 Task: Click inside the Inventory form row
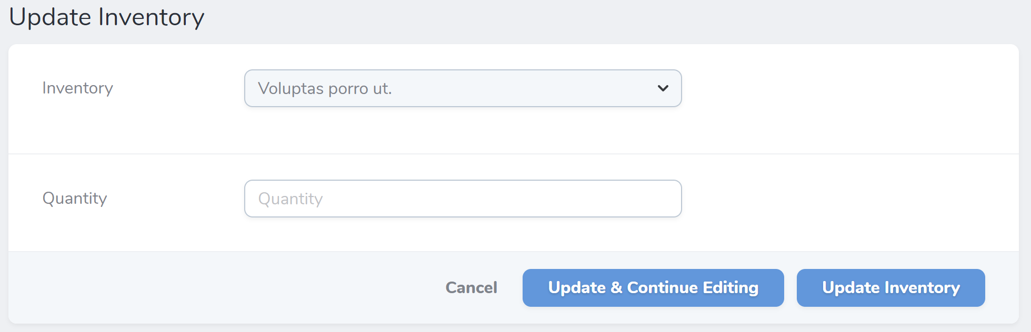pos(462,100)
